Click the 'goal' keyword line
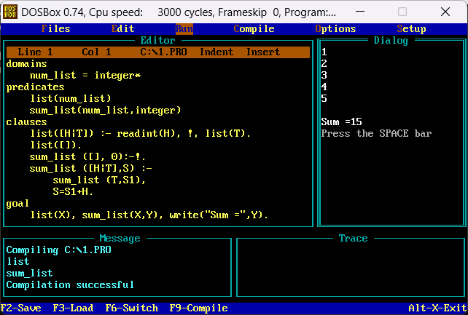This screenshot has height=315, width=468. pos(17,204)
